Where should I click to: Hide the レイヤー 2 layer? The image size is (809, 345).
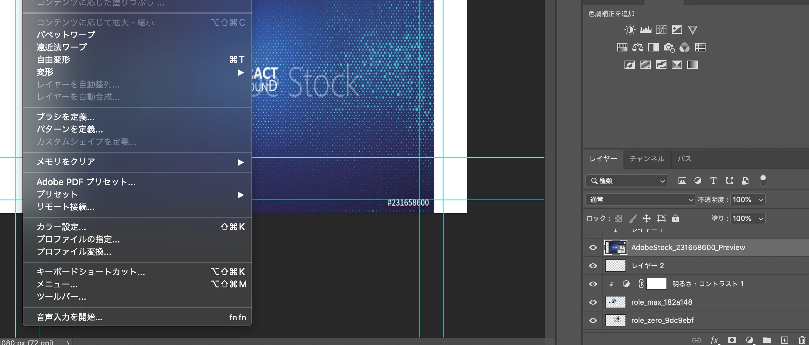(x=593, y=266)
